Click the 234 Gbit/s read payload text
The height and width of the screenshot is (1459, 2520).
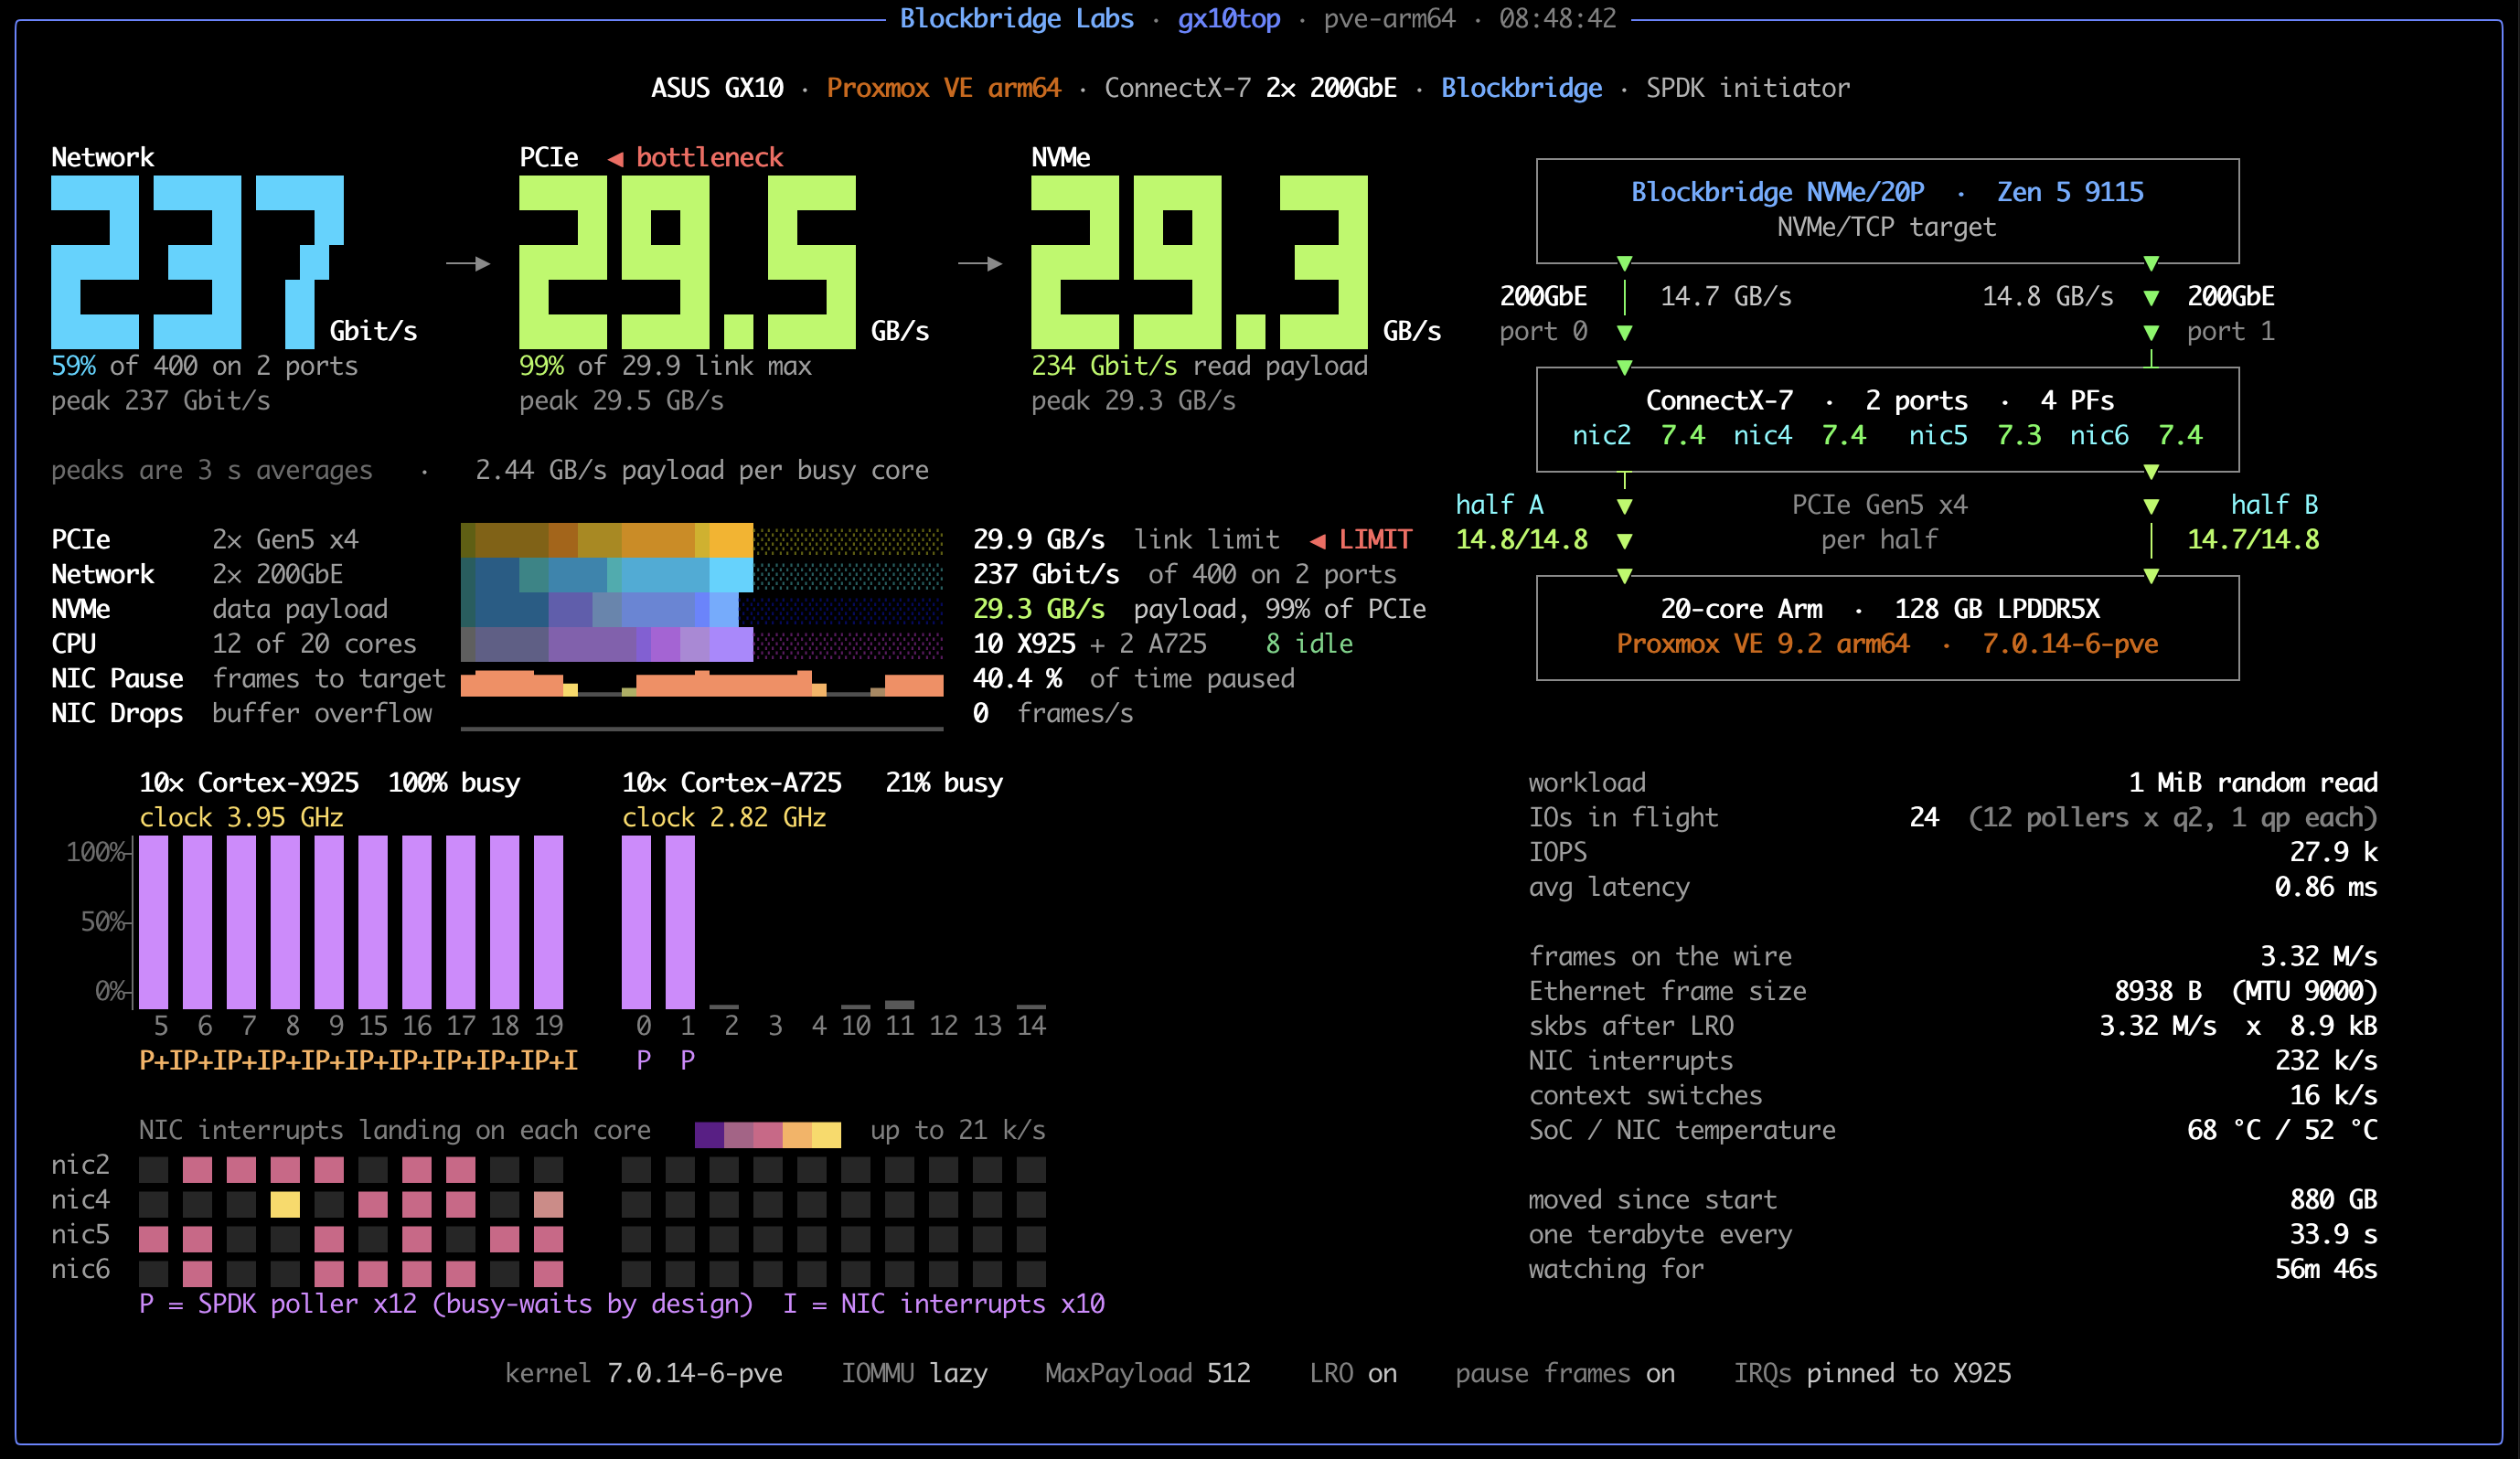click(x=1199, y=366)
